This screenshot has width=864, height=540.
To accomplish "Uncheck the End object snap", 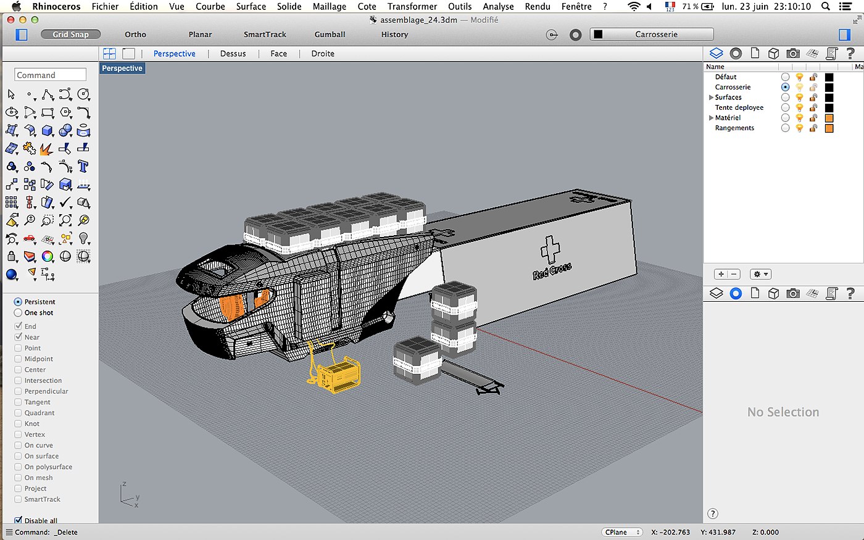I will point(19,326).
